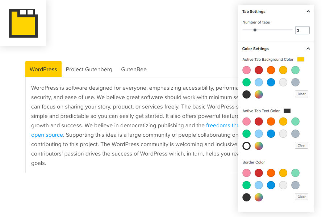Select the WordPress tab
Screen dimensions: 326x217
[x=43, y=69]
